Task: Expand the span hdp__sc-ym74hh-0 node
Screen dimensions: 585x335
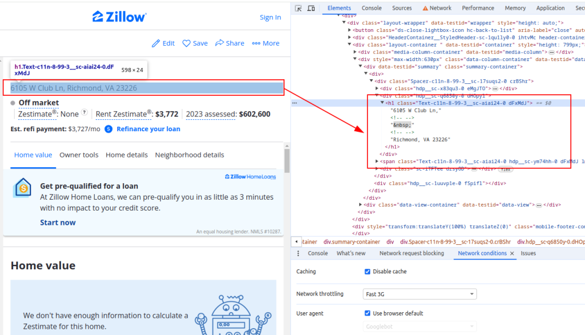Action: click(x=377, y=162)
